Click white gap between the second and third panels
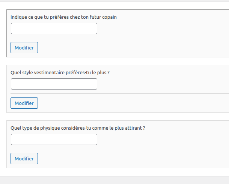 click(x=113, y=116)
